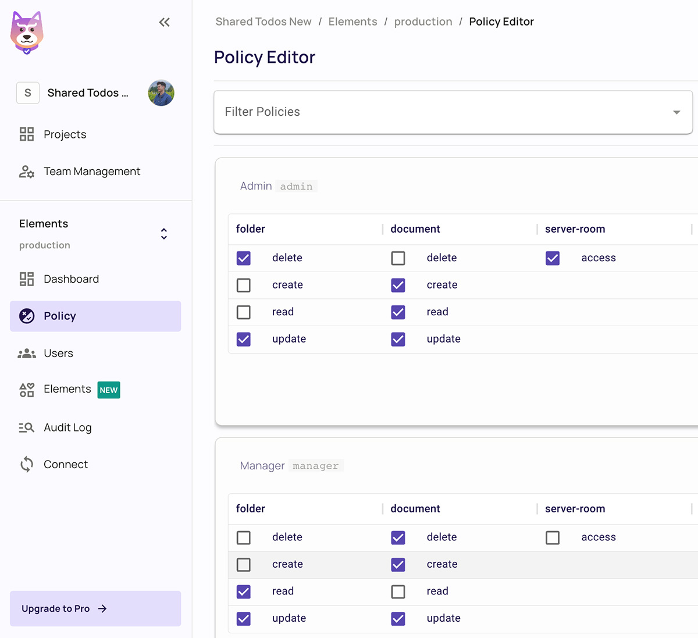
Task: Click the user profile avatar
Action: (x=161, y=93)
